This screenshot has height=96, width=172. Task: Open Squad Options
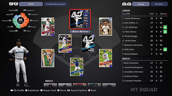(x=77, y=90)
